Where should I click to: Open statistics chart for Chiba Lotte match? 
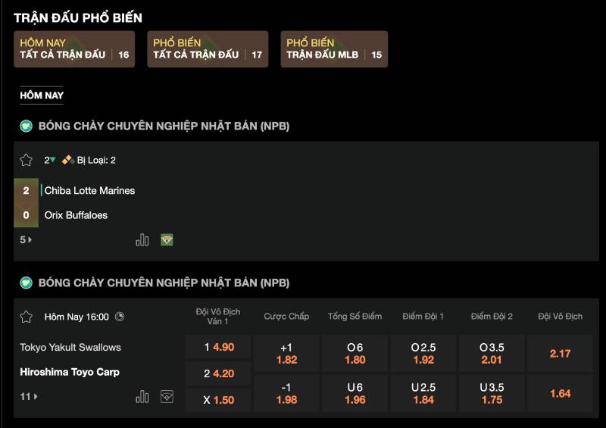pos(142,239)
